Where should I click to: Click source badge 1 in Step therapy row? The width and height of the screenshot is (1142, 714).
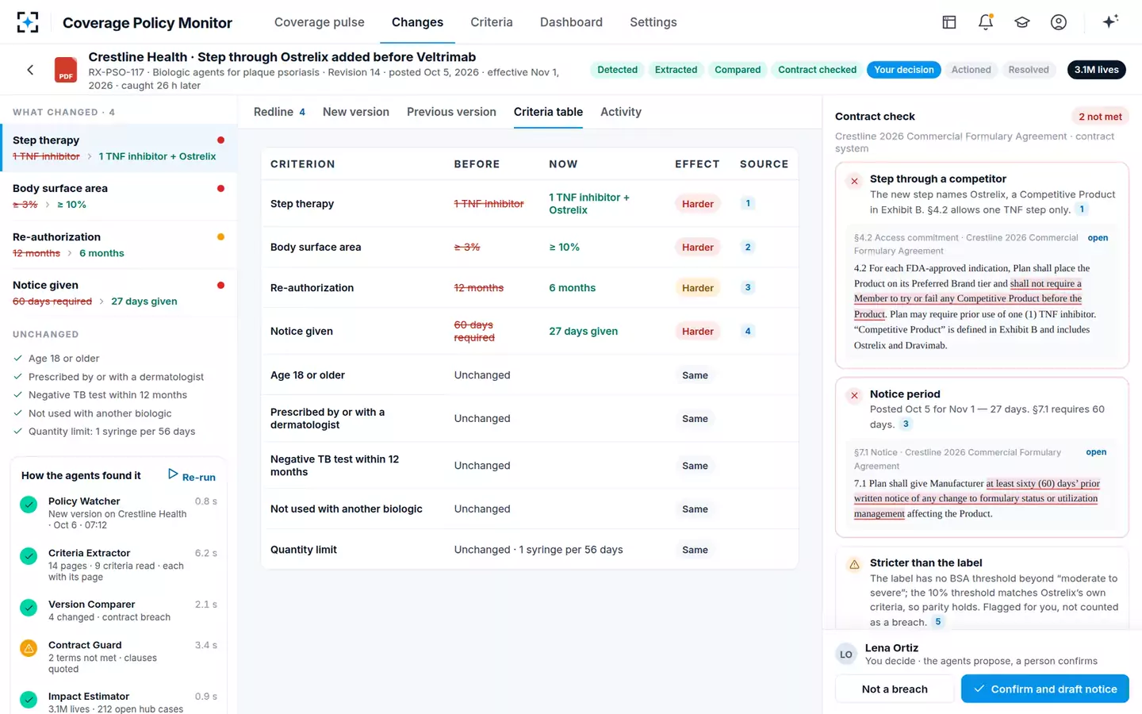click(x=747, y=203)
